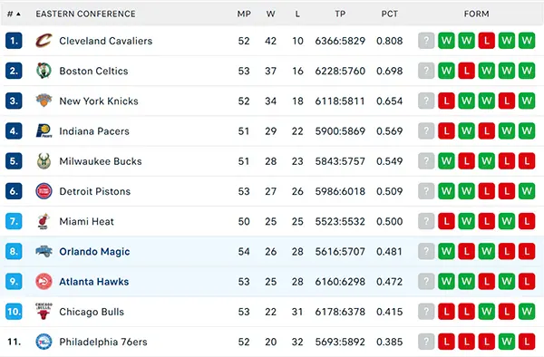Sort standings by PCT column header
544x357 pixels.
(389, 14)
